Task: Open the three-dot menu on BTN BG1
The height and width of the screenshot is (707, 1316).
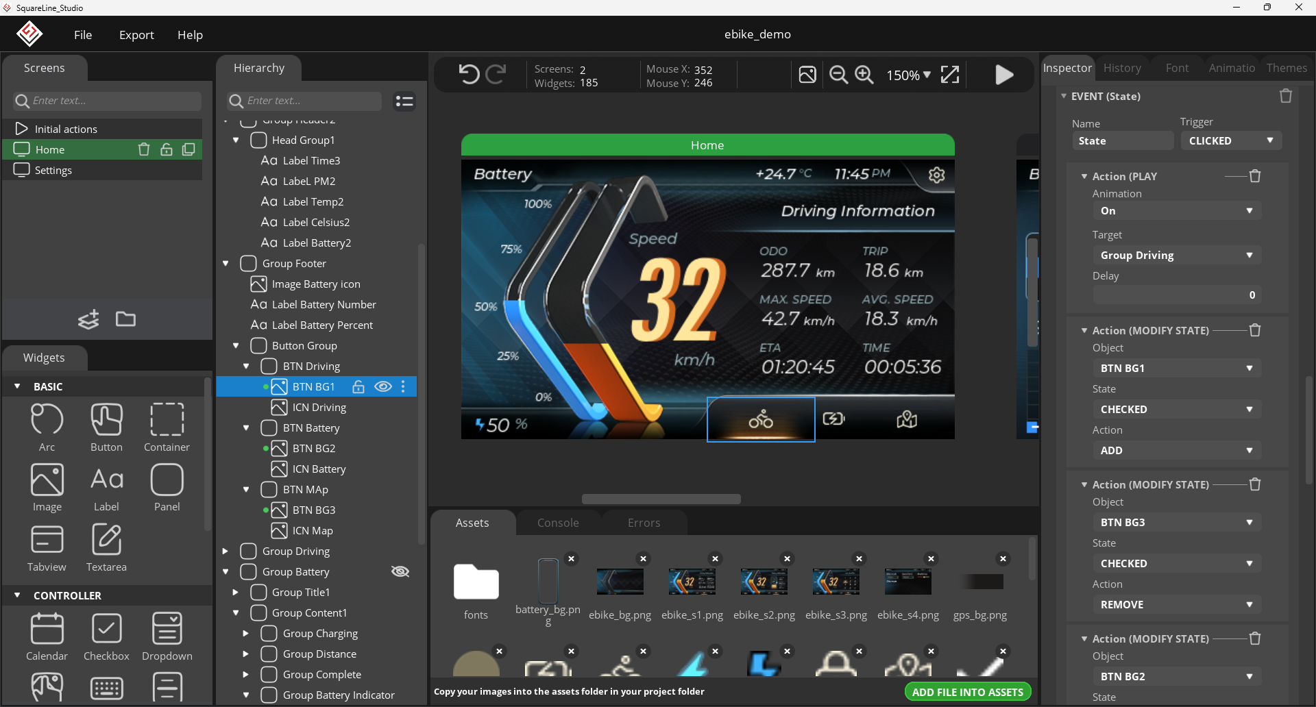Action: 403,386
